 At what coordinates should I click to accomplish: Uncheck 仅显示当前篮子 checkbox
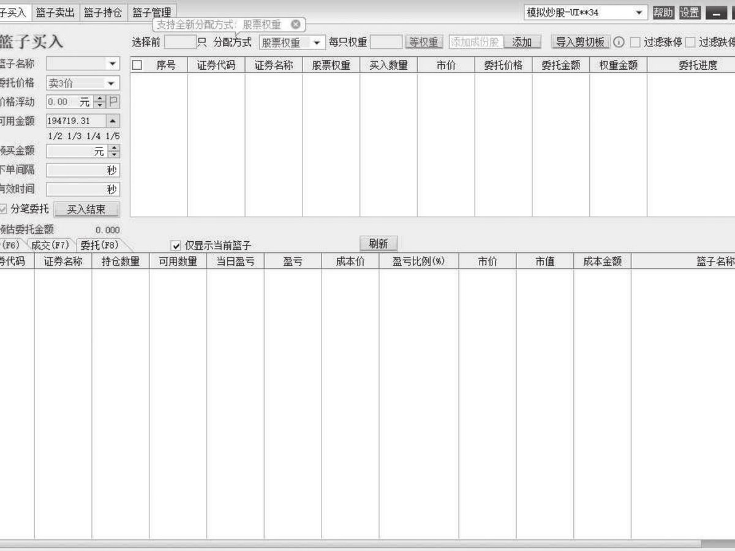[176, 245]
